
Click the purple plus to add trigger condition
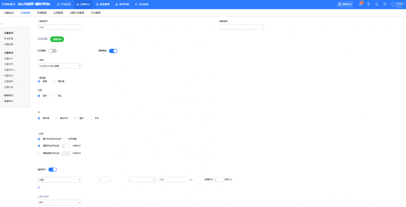click(39, 187)
